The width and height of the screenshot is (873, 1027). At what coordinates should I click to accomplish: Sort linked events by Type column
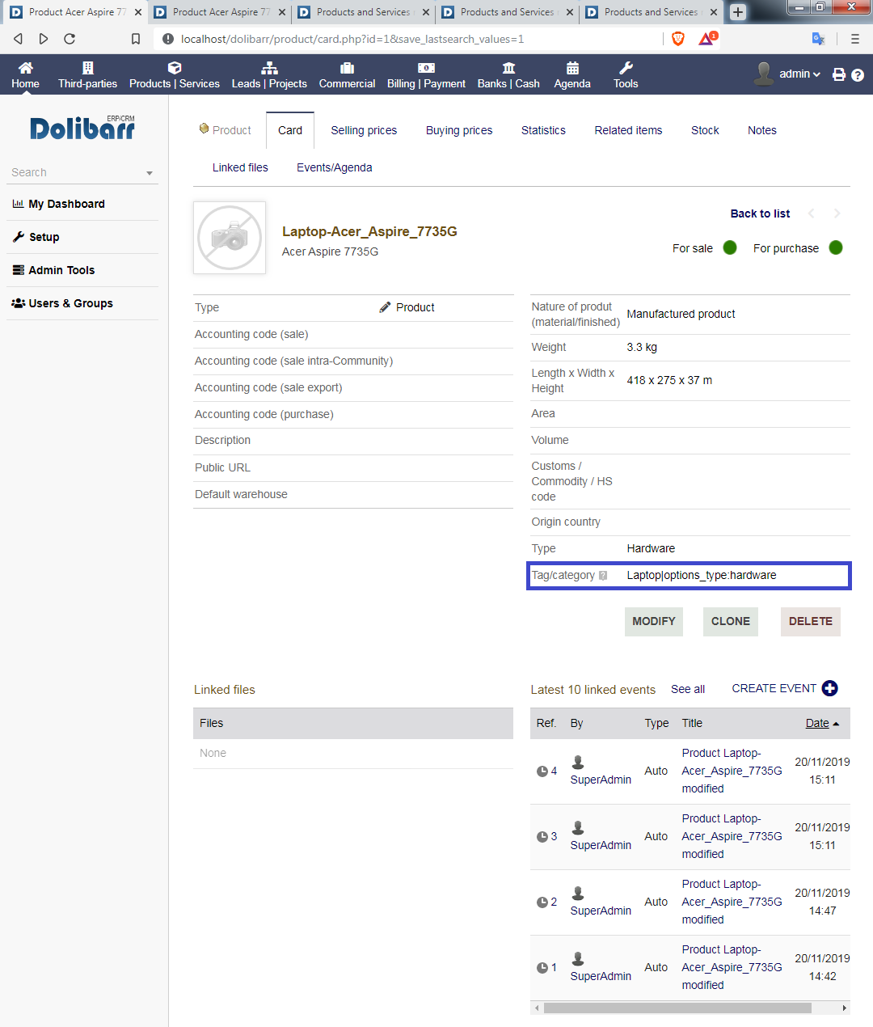pyautogui.click(x=656, y=723)
